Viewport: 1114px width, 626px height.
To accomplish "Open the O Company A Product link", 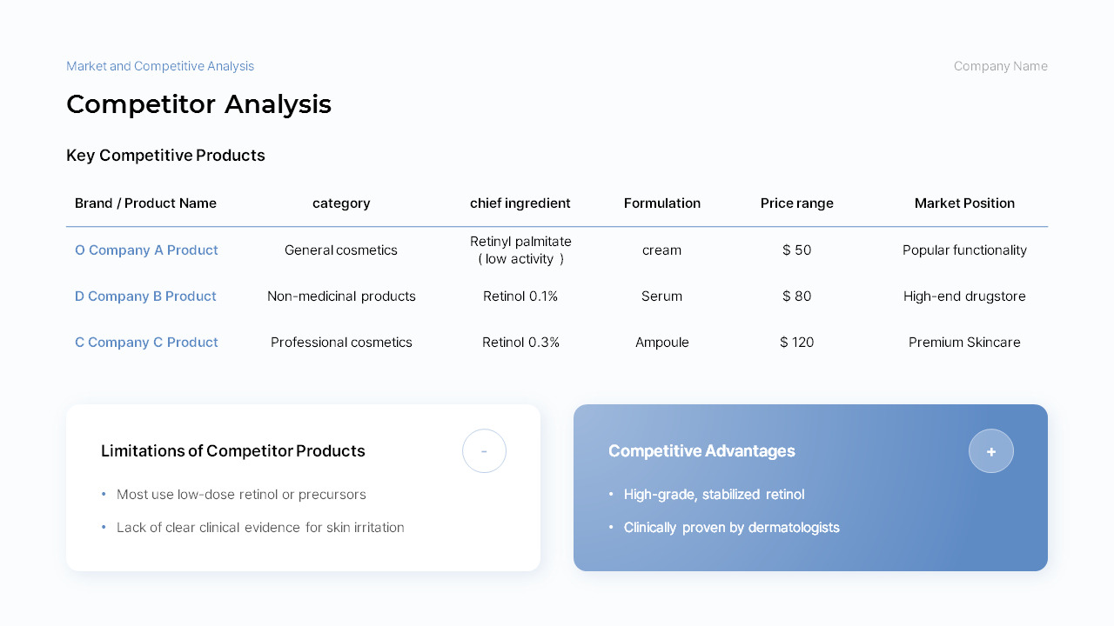I will [x=146, y=250].
